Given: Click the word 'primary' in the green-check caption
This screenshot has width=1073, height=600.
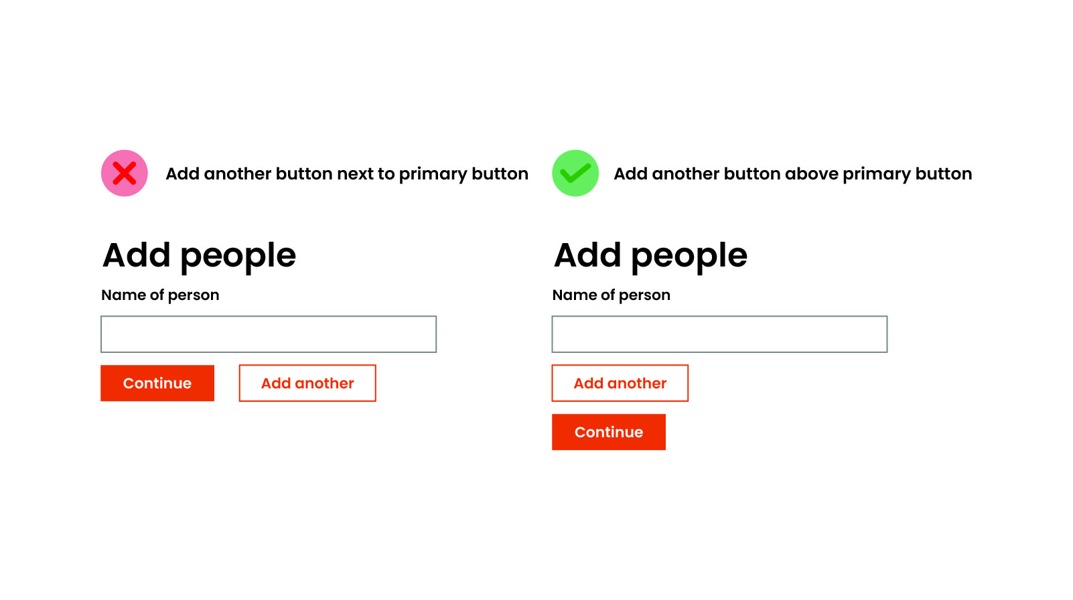Looking at the screenshot, I should [x=876, y=175].
